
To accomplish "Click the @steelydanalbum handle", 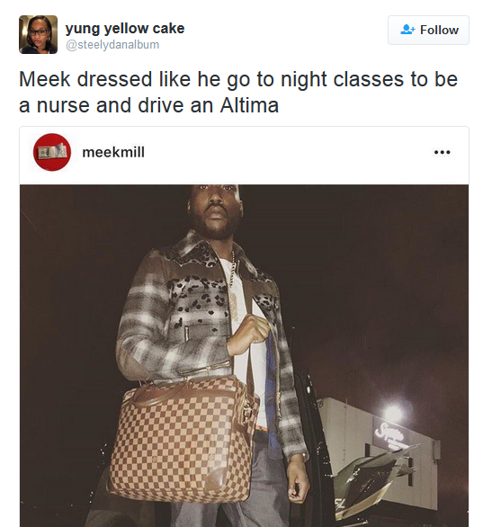I will [x=112, y=45].
